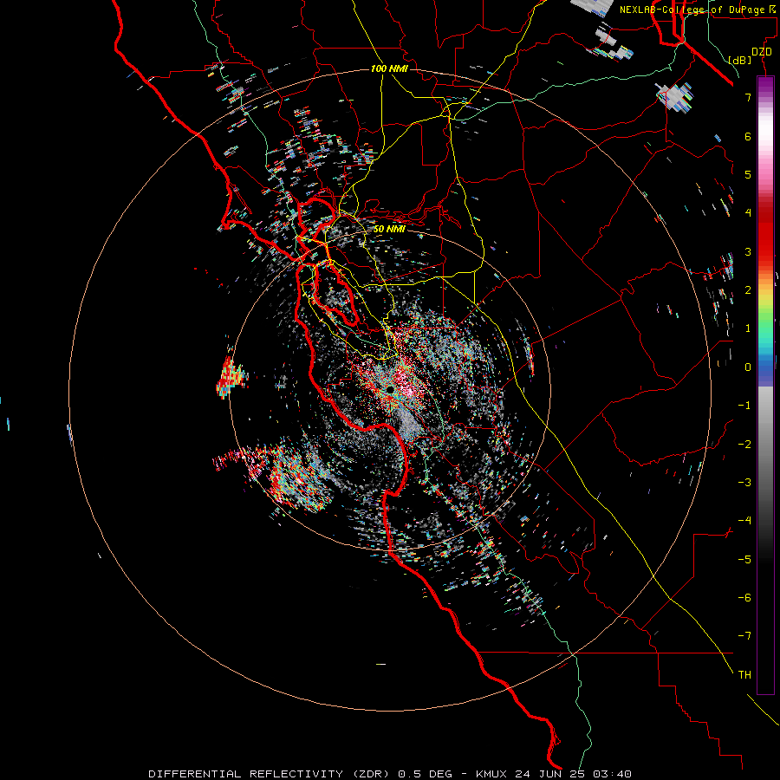This screenshot has height=780, width=780.
Task: Click the 03:40 timestamp
Action: click(x=613, y=774)
